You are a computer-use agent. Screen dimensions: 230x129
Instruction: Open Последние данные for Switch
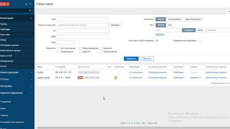157,72
